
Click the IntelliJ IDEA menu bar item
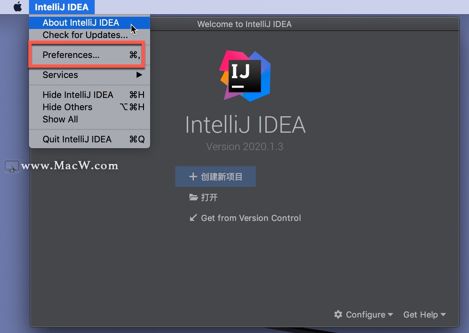pyautogui.click(x=62, y=7)
